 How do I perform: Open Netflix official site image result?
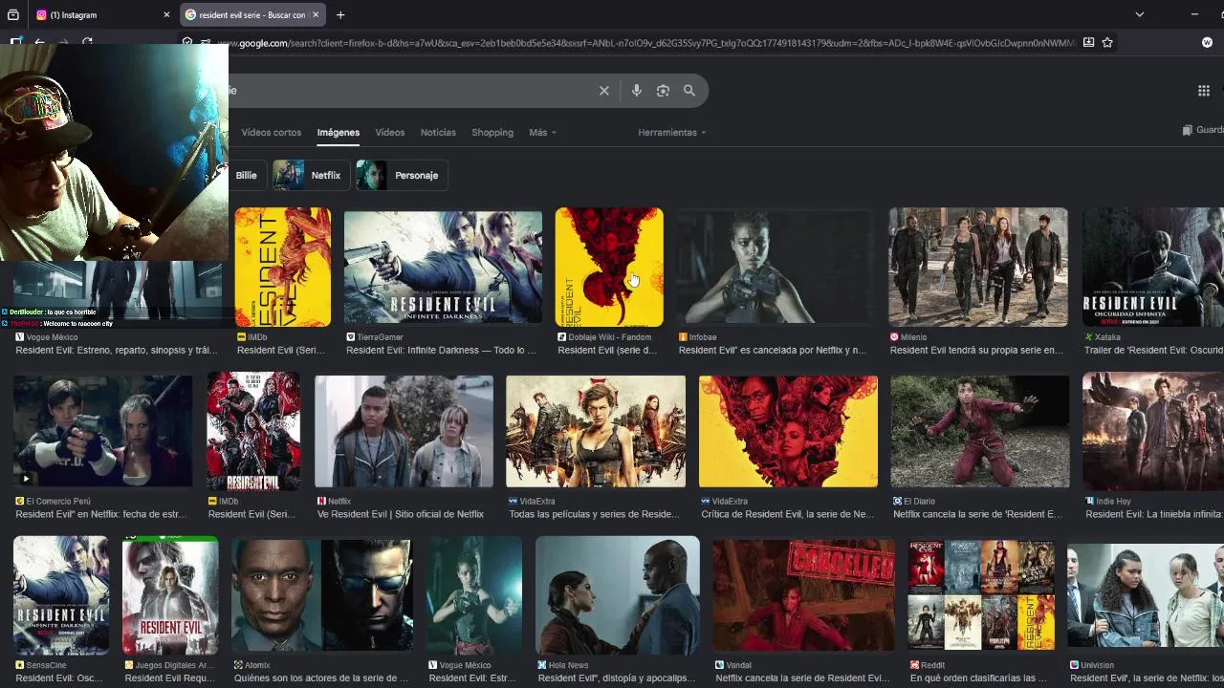tap(404, 431)
